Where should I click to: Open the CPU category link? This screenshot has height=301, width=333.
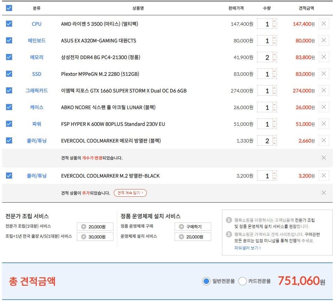click(37, 24)
